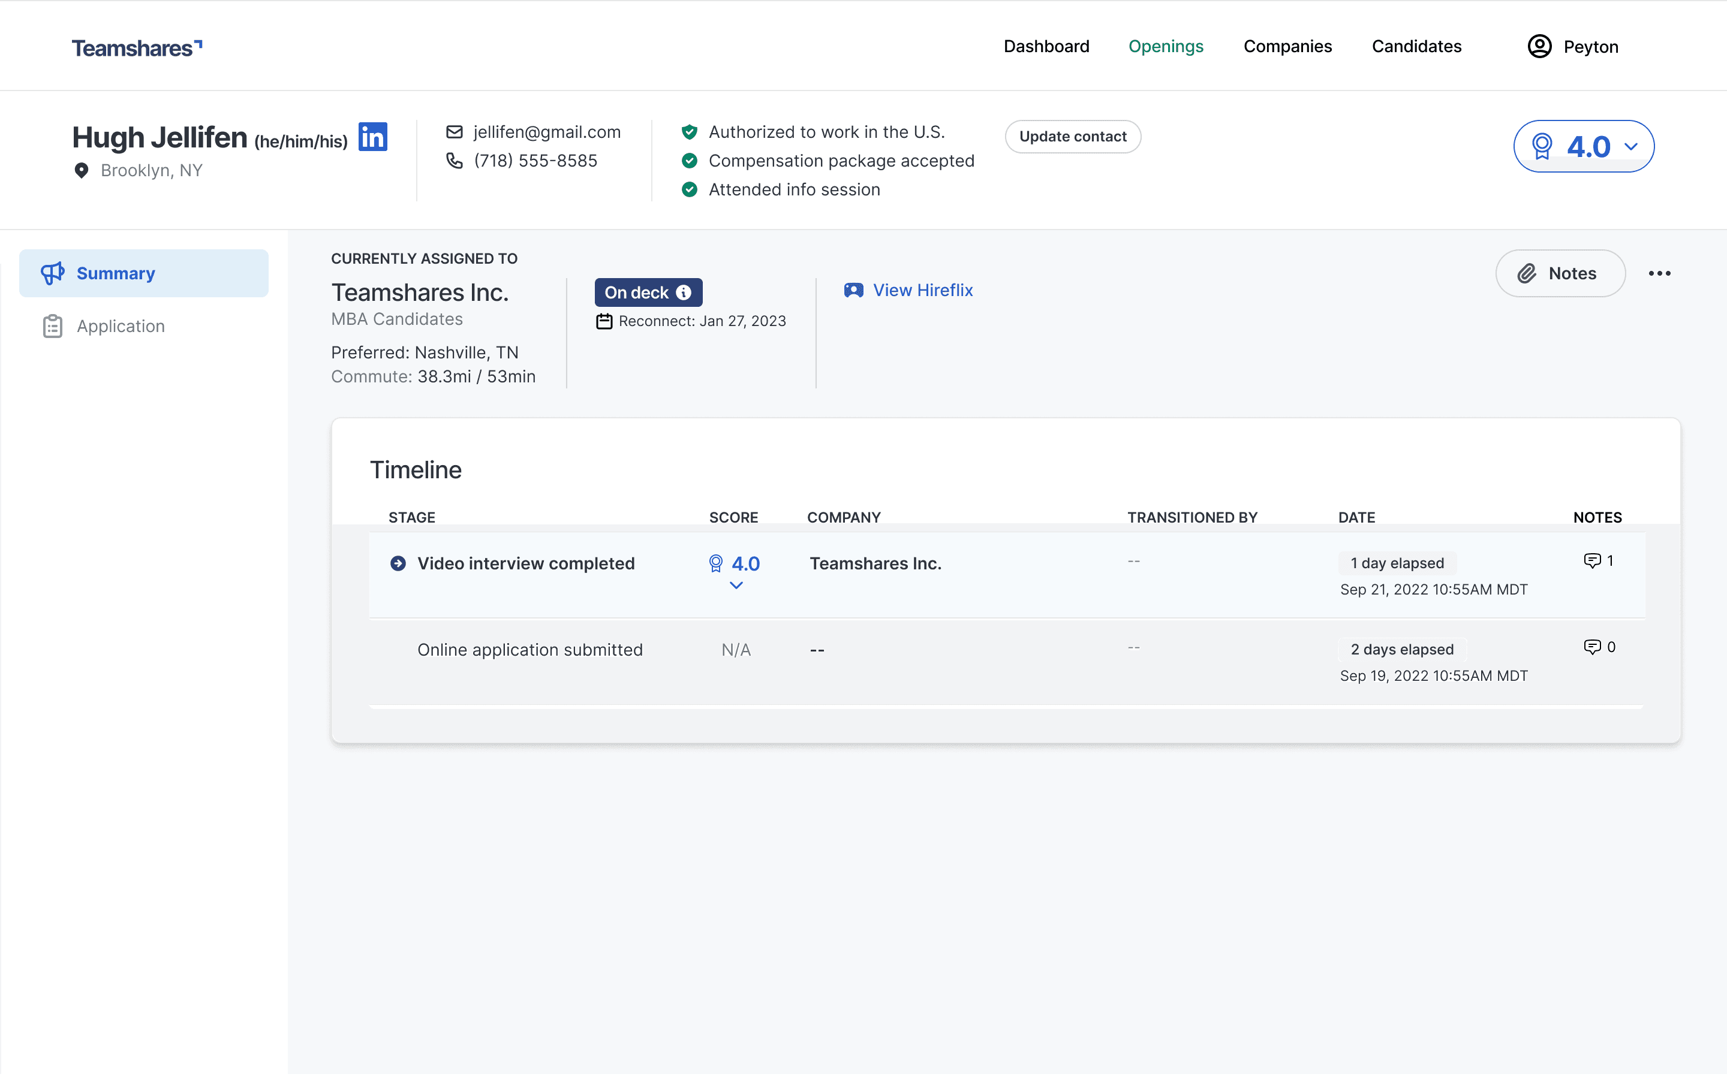This screenshot has height=1080, width=1727.
Task: Open the Notes button with paperclip
Action: [x=1560, y=273]
